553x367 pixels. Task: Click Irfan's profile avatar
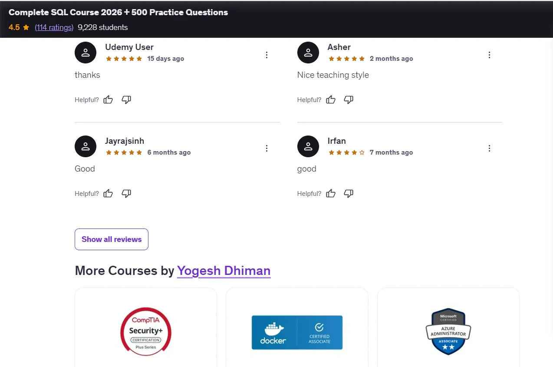[x=308, y=146]
